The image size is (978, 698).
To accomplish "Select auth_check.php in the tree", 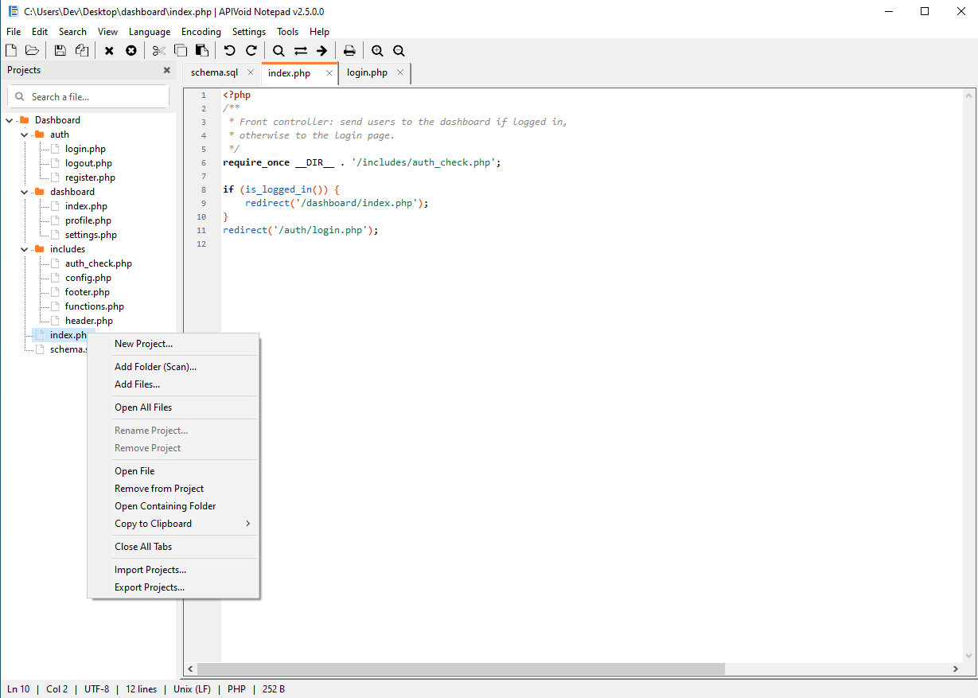I will [98, 263].
